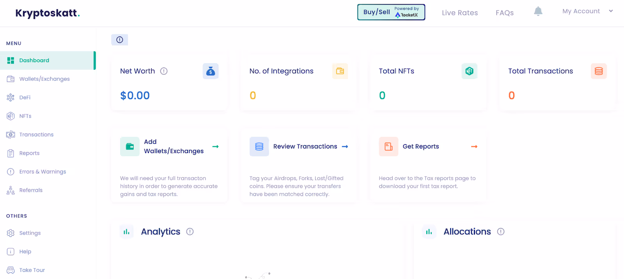Screen dimensions: 624x279
Task: Click the Analytics heading
Action: tap(161, 232)
